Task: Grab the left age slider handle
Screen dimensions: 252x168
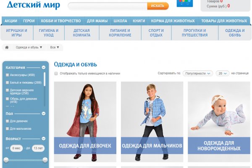Action: [6, 160]
